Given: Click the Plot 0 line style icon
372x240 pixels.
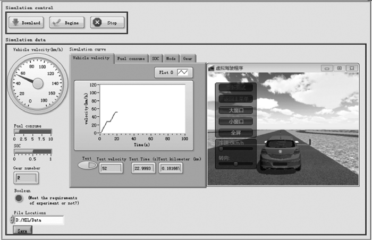Looking at the screenshot, I should tap(185, 72).
